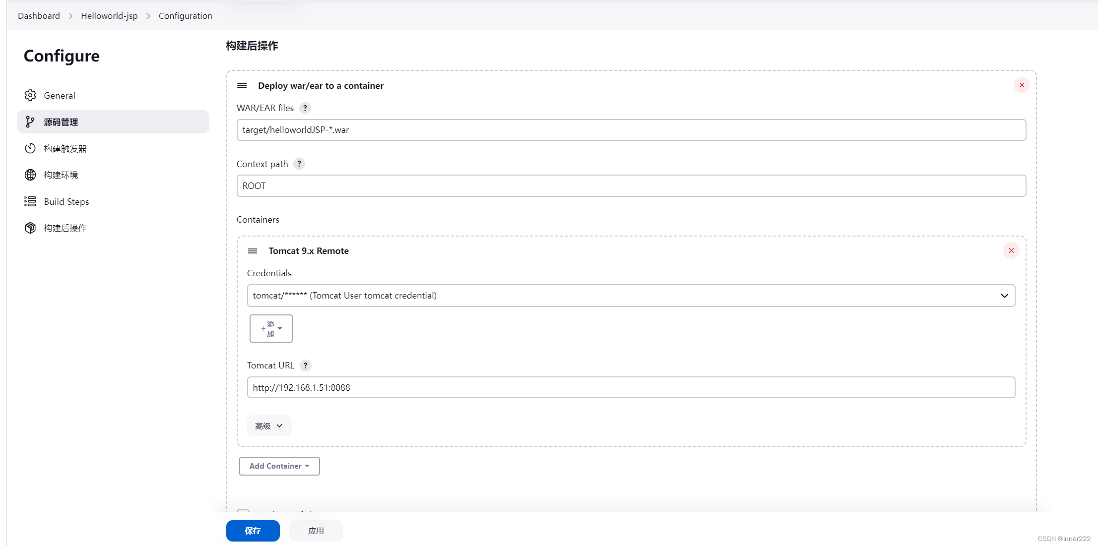Click the Dashboard breadcrumb menu item
Viewport: 1098px width, 546px height.
click(39, 15)
